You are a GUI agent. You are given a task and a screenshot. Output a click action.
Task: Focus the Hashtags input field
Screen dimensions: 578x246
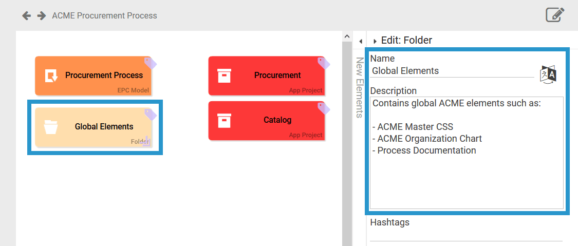pyautogui.click(x=466, y=235)
